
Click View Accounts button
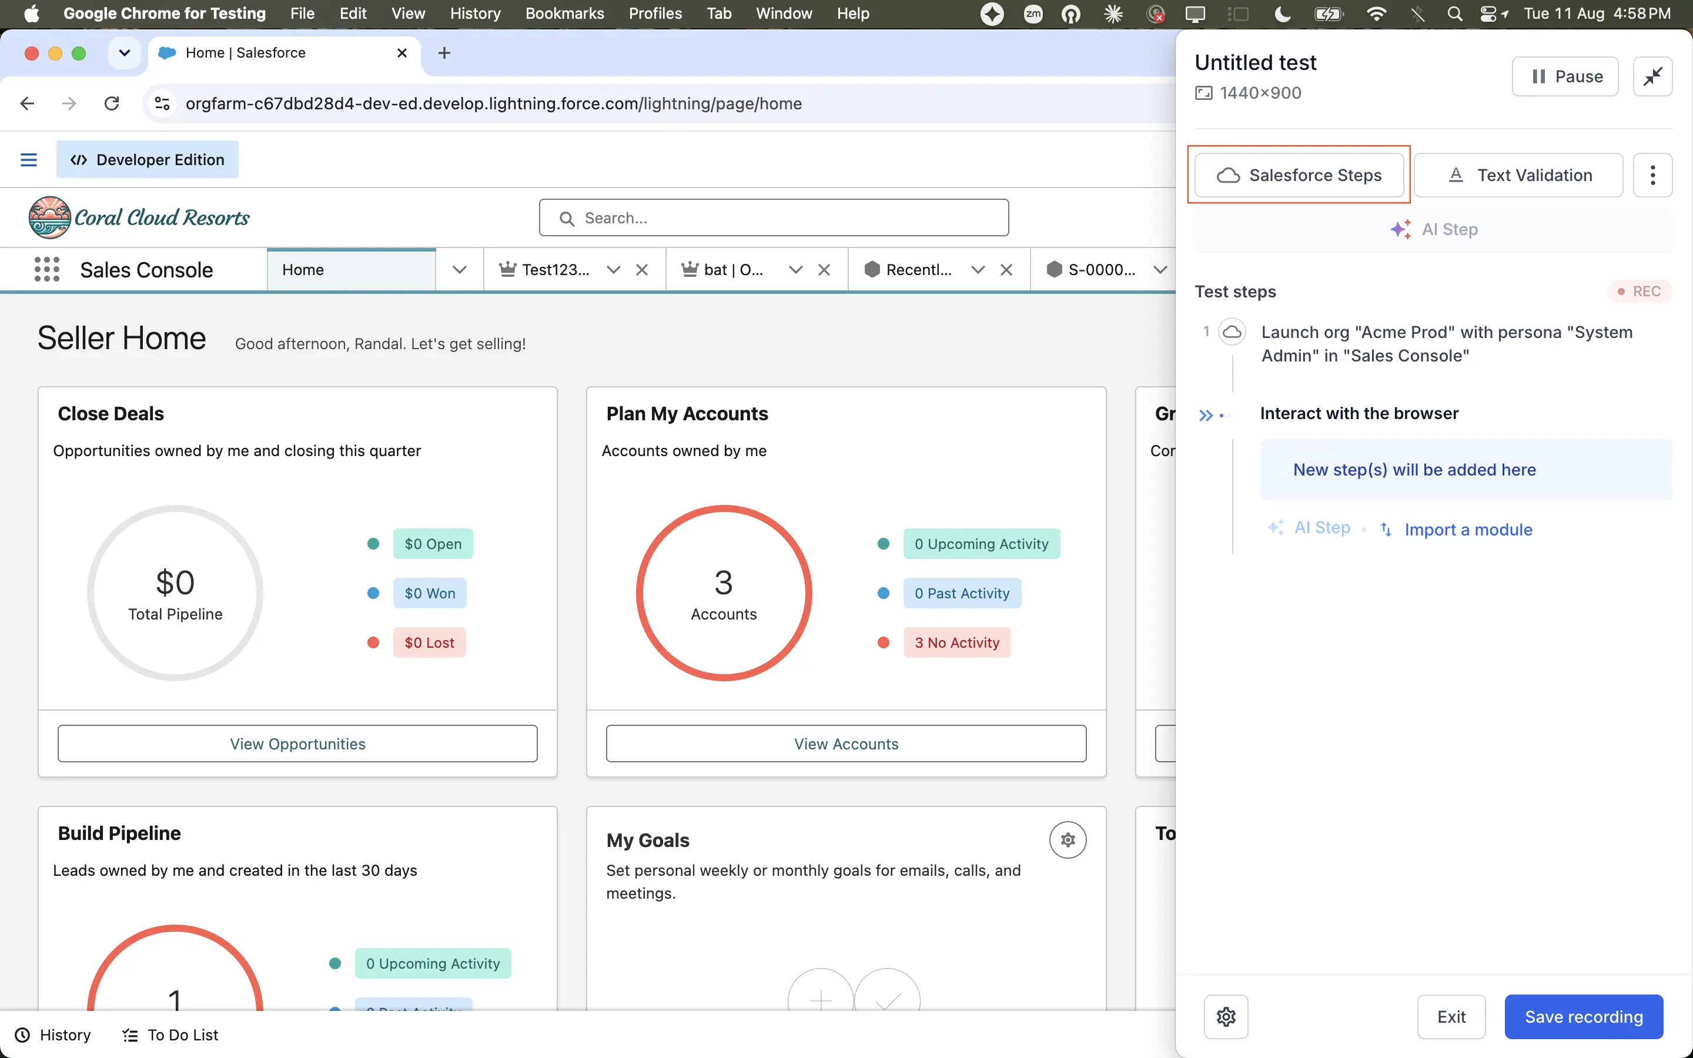coord(846,744)
